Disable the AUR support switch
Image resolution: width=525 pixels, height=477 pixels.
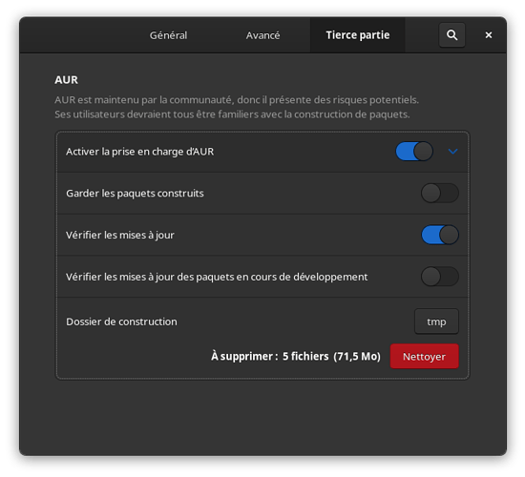click(x=414, y=152)
